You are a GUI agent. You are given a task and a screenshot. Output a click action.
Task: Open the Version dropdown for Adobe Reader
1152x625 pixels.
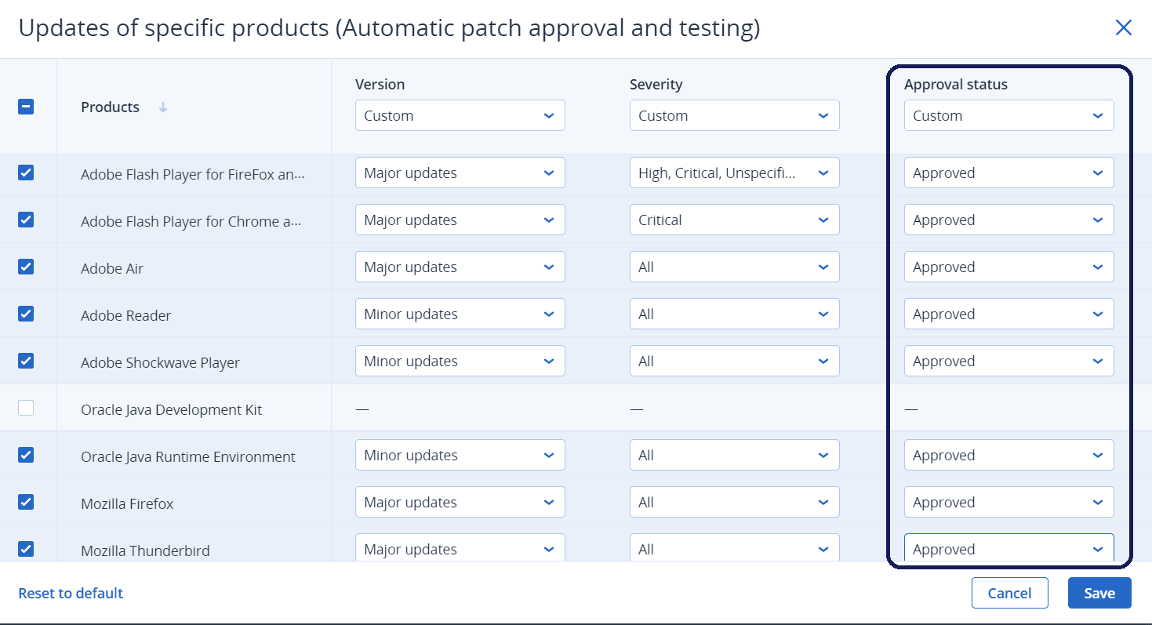[460, 314]
